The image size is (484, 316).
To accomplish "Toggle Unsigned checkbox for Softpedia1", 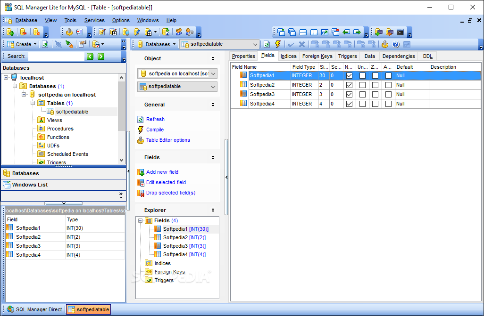I will point(363,75).
